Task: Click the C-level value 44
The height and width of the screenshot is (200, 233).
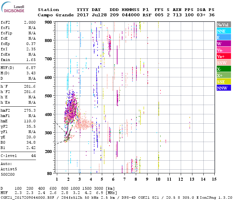Action: tap(33, 156)
